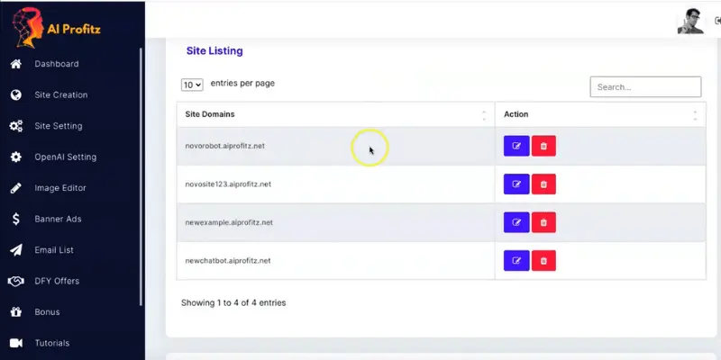721x360 pixels.
Task: Select novorobot.aiprofitz.net domain text
Action: (224, 146)
